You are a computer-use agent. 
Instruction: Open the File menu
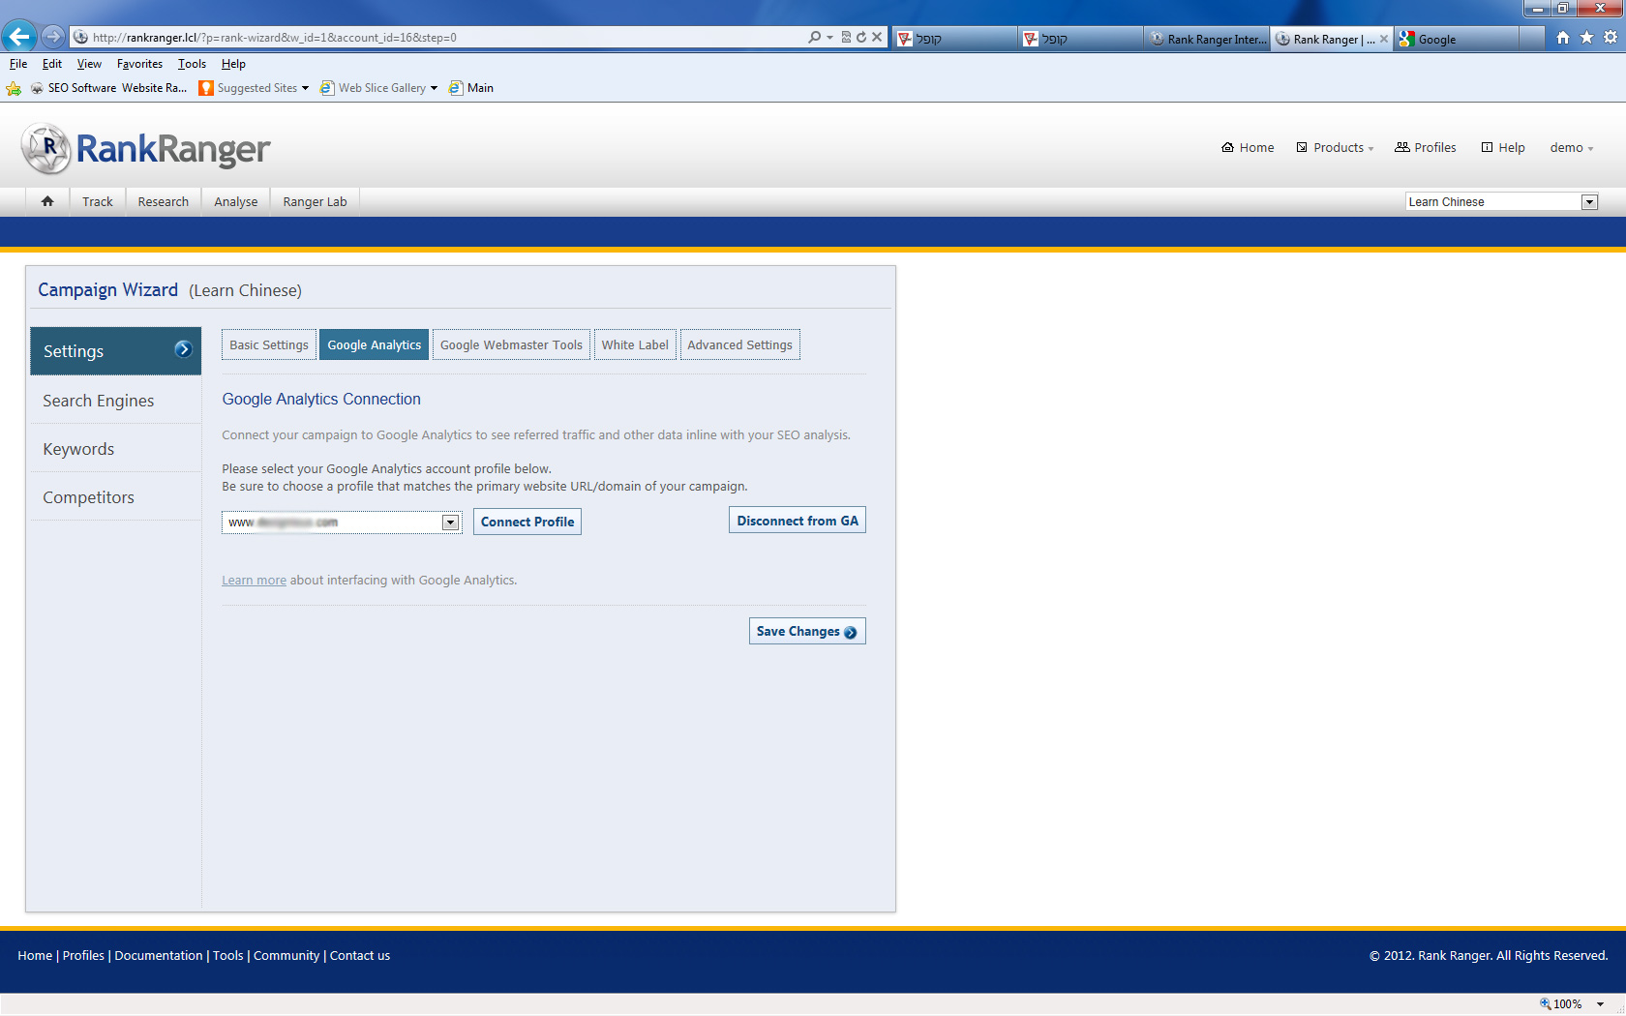(x=18, y=64)
